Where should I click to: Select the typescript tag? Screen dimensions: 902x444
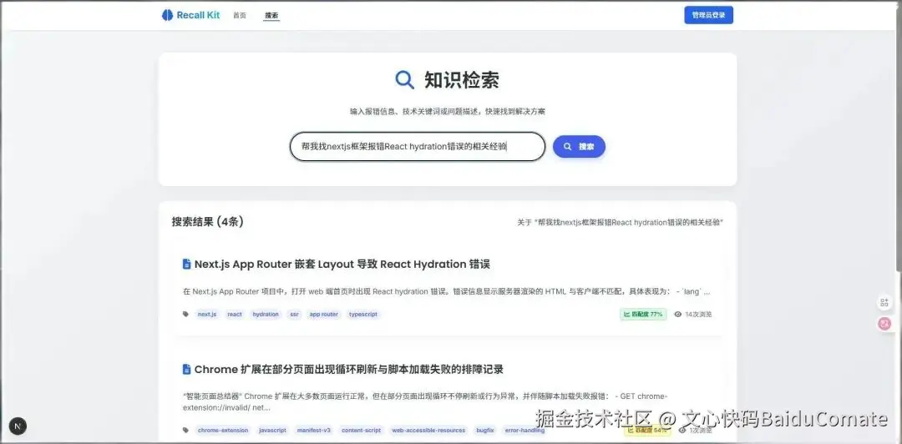tap(362, 315)
